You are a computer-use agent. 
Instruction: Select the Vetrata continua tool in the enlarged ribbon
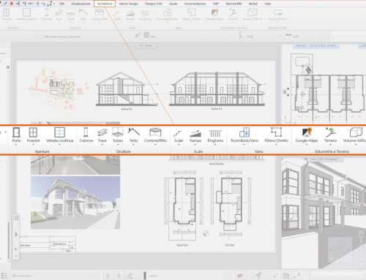[x=59, y=135]
